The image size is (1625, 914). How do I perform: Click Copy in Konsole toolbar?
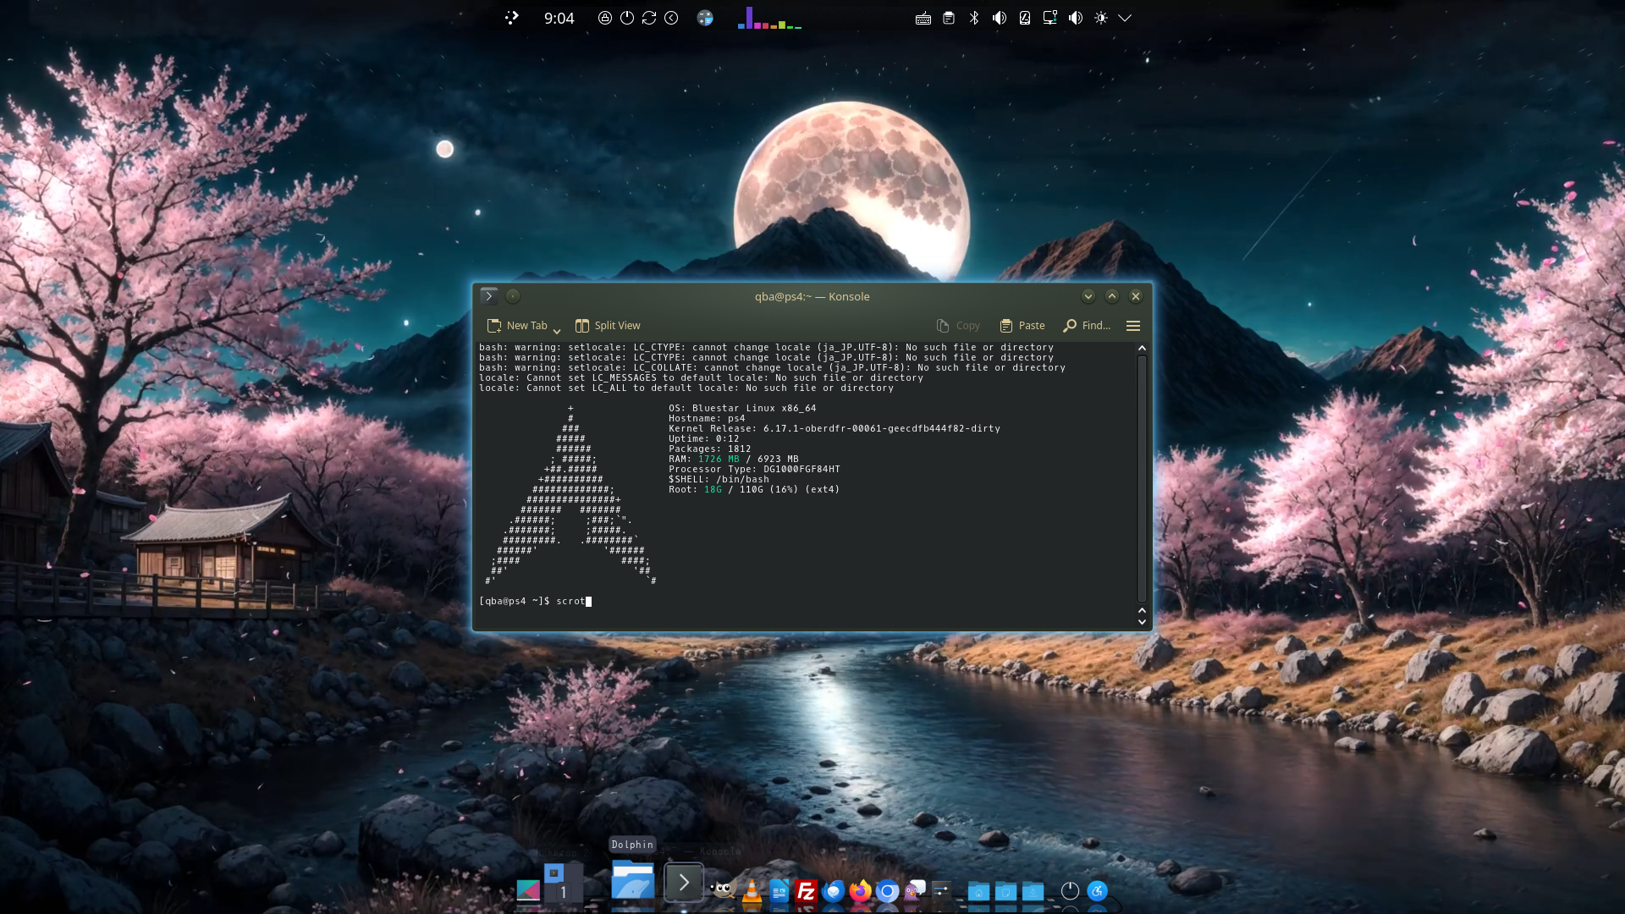tap(958, 326)
